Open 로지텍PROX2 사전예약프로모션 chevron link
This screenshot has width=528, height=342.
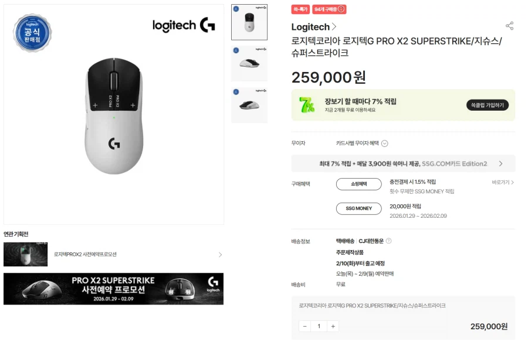(x=220, y=255)
